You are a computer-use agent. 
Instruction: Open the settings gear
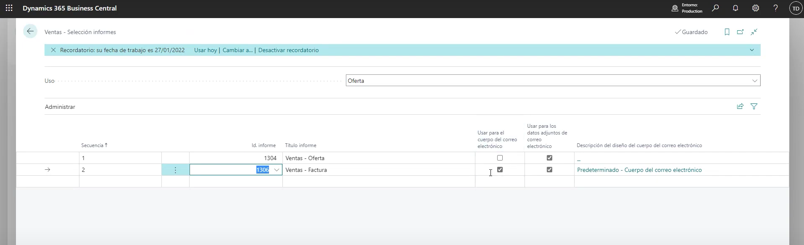(755, 8)
